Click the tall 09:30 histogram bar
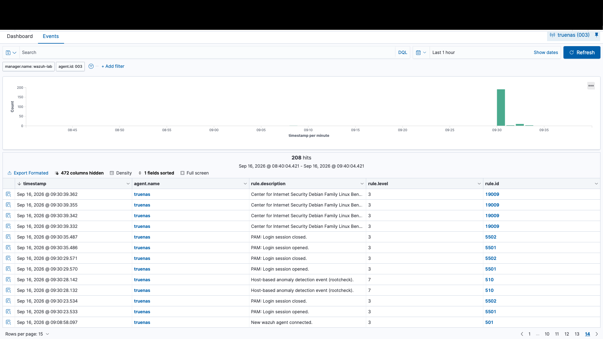 tap(501, 108)
